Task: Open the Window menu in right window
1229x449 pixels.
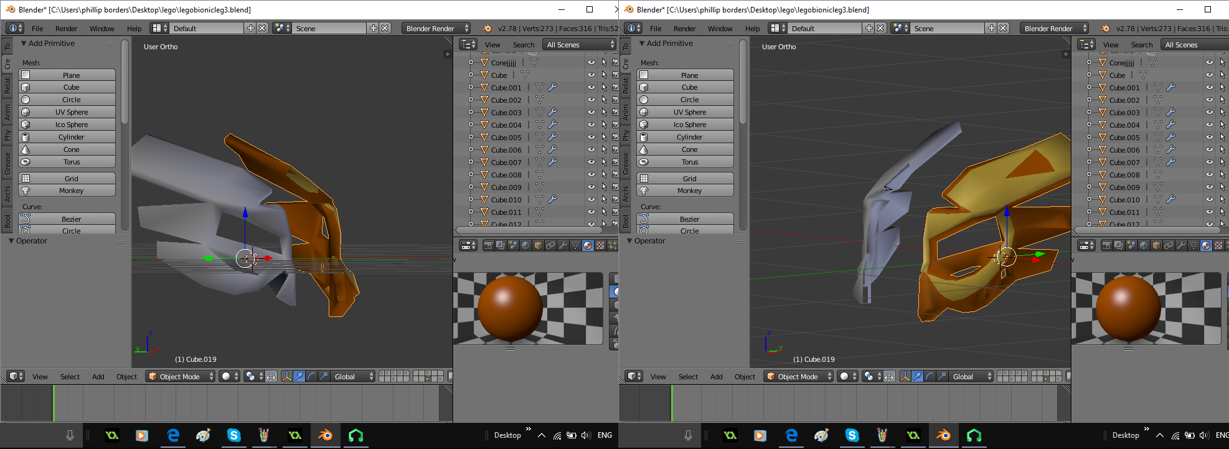Action: click(720, 29)
